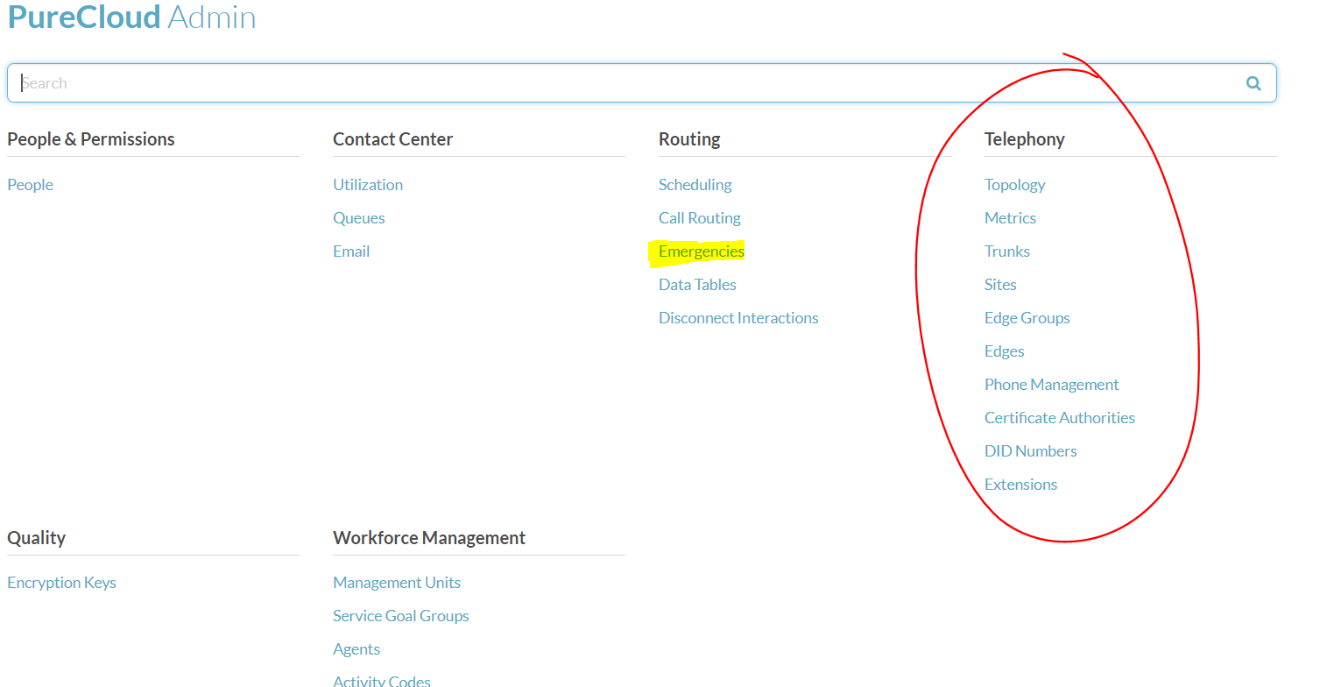The image size is (1334, 687).
Task: View Telephony Metrics
Action: (1010, 218)
